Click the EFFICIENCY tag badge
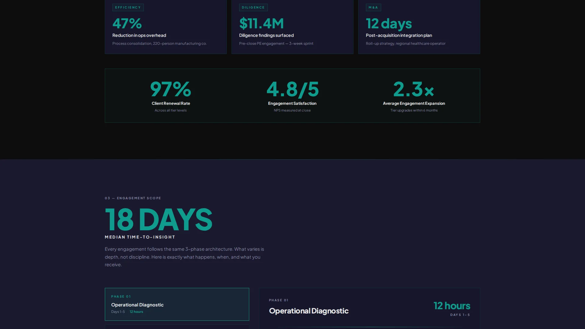585x329 pixels. coord(128,7)
